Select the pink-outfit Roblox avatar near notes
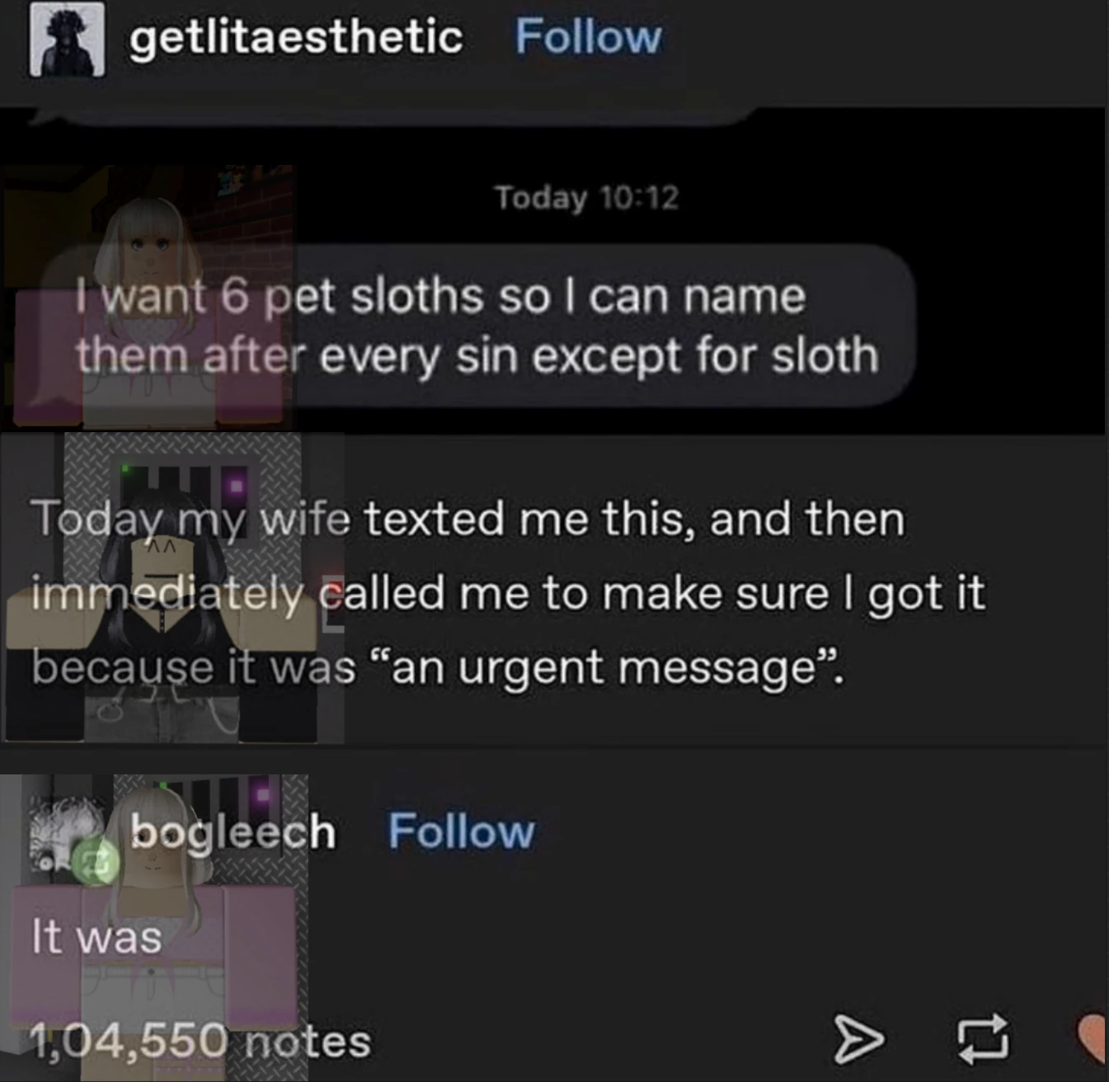 pyautogui.click(x=155, y=928)
